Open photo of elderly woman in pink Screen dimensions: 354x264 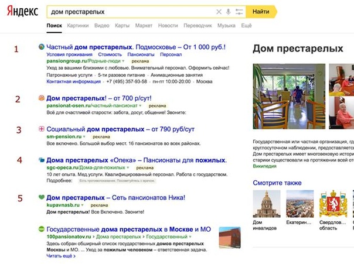[x=341, y=113]
